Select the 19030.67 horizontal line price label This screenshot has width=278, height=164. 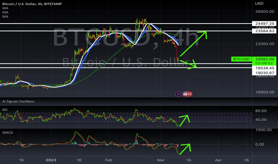(x=264, y=73)
